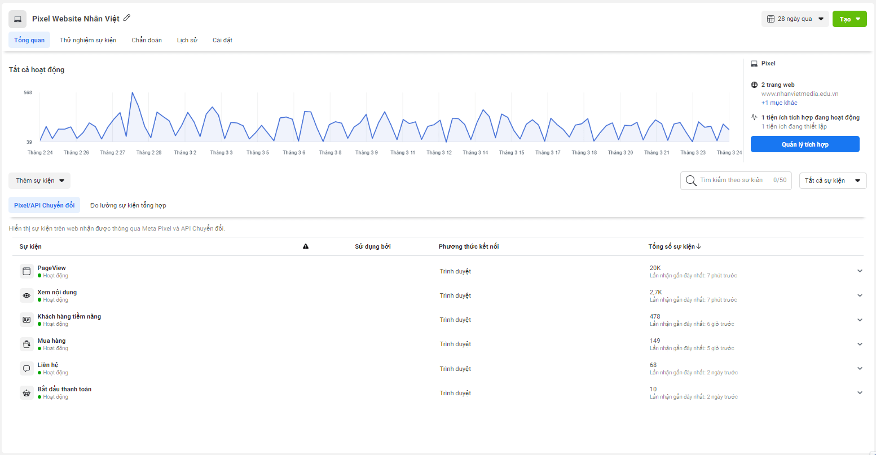Expand the Bắt đầu thanh toán event row
Image resolution: width=876 pixels, height=455 pixels.
860,393
